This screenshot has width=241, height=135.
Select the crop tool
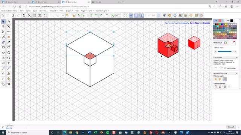(x=9, y=84)
